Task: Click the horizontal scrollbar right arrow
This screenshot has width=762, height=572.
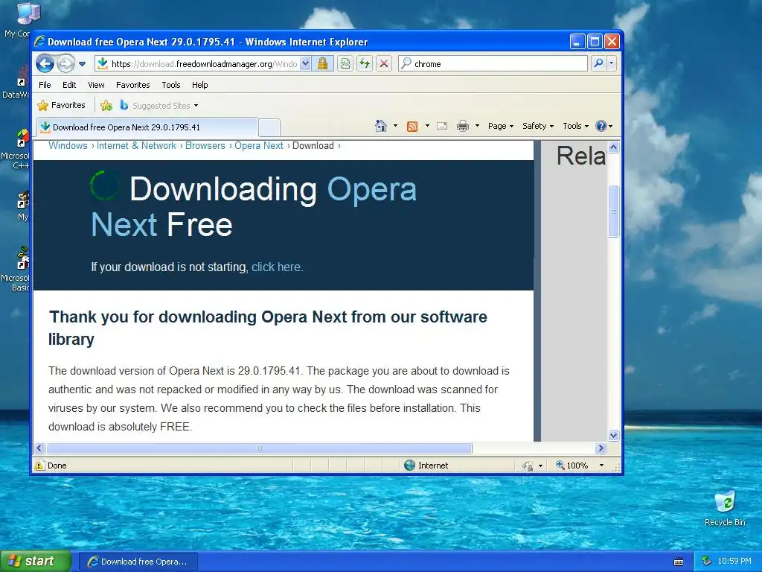Action: 601,448
